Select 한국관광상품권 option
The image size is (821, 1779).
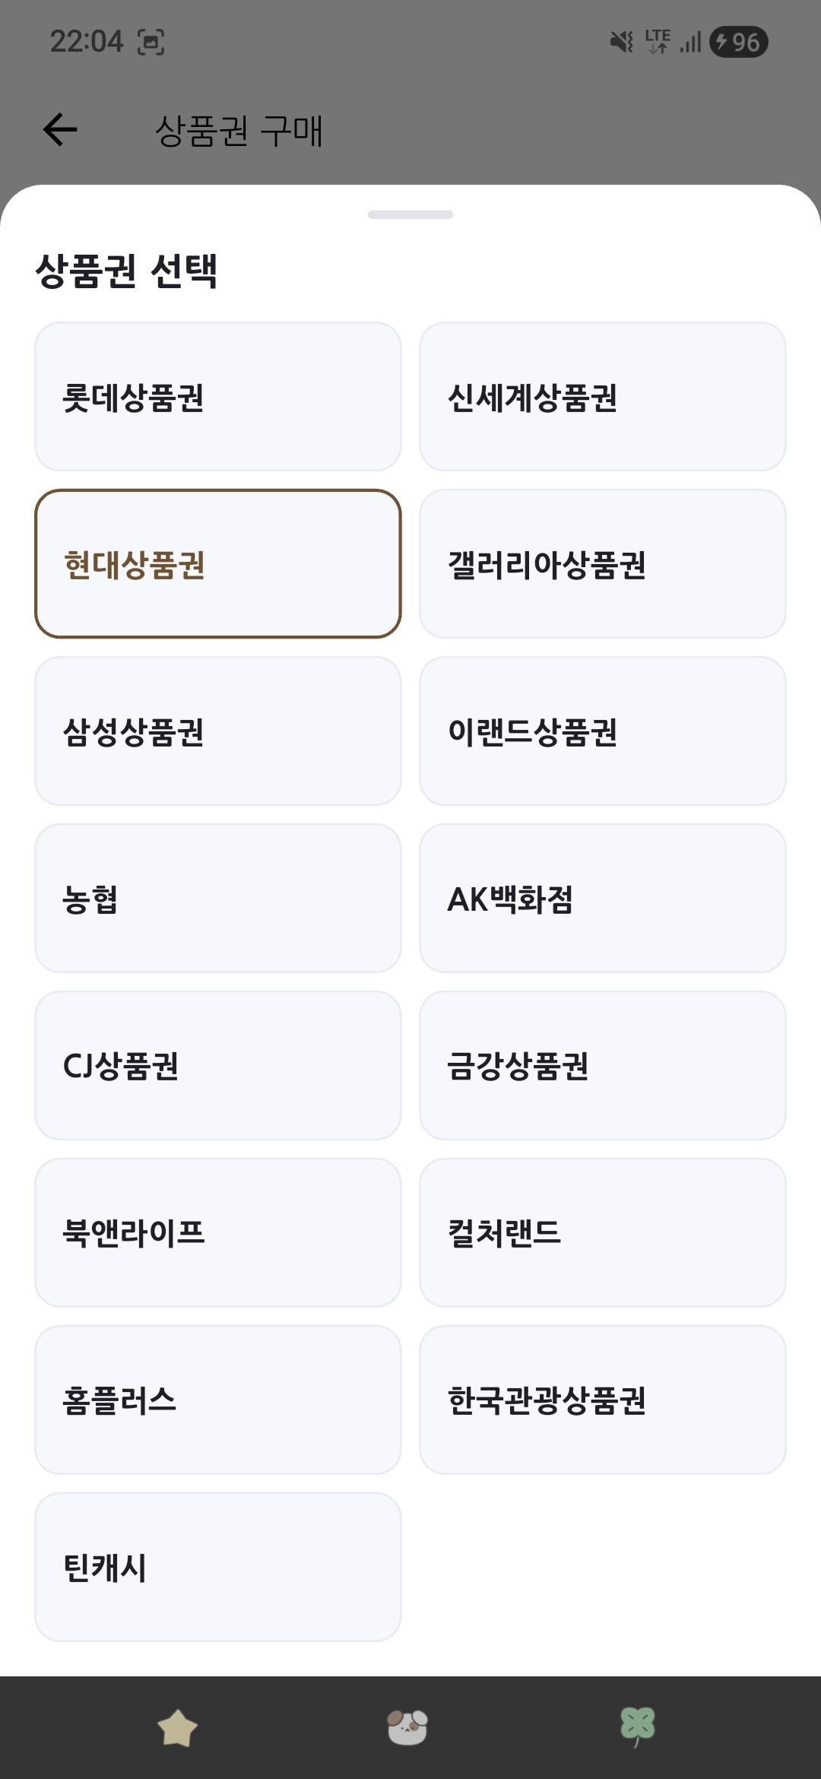click(x=602, y=1400)
